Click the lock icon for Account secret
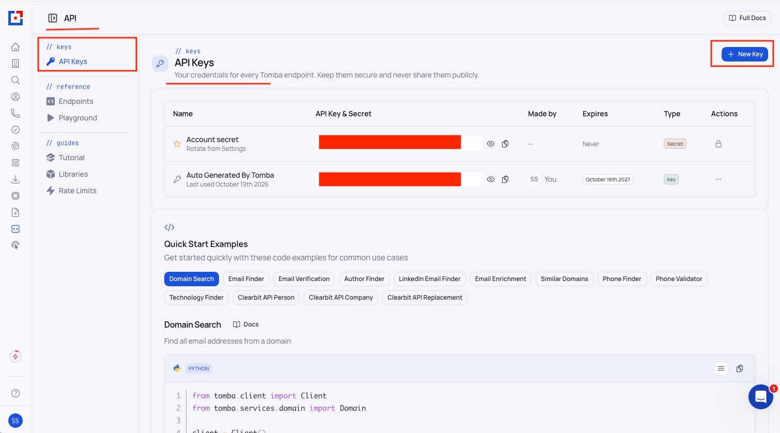 tap(719, 144)
